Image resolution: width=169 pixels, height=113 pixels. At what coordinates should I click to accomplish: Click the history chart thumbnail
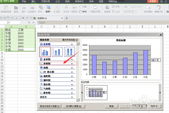point(96,93)
